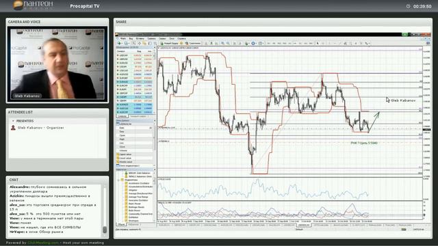Toggle the Market Watch window icon

point(134,43)
